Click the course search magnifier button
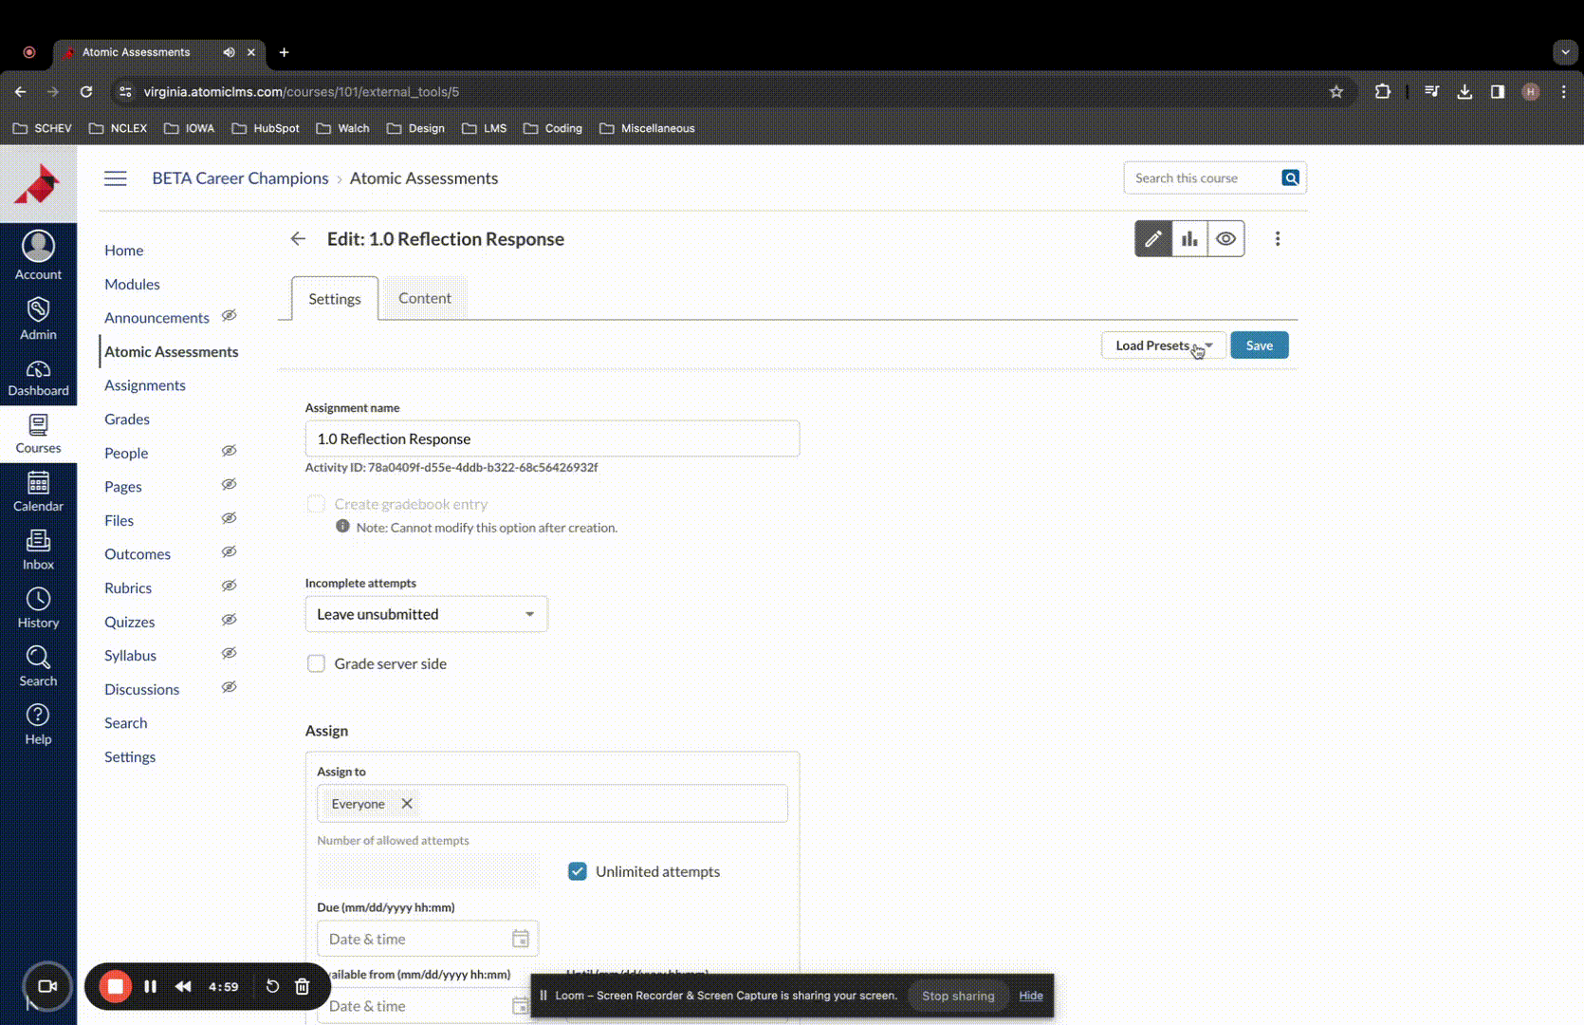The height and width of the screenshot is (1025, 1584). 1290,178
